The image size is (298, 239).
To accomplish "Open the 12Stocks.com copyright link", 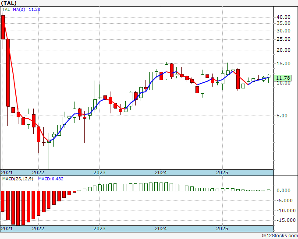I will click(x=280, y=236).
